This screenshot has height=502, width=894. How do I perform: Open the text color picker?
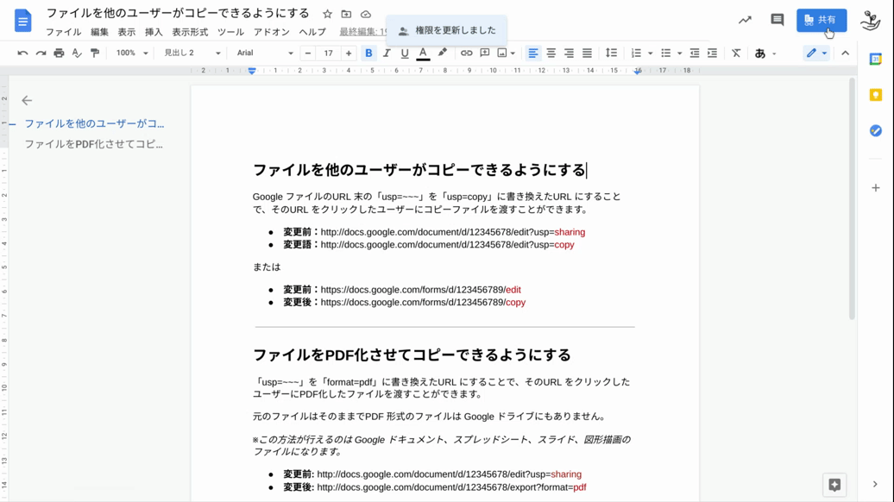[423, 53]
